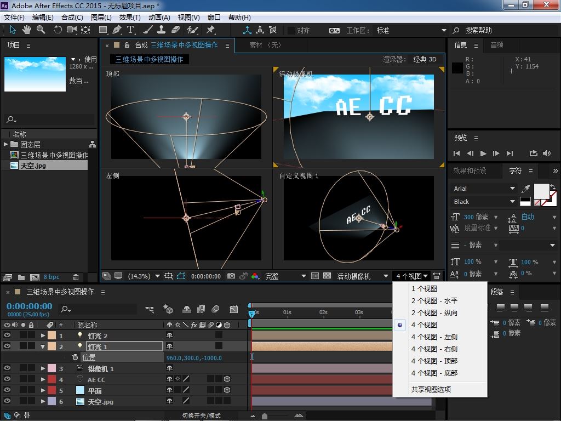
Task: Expand the 固态层 folder
Action: (x=7, y=145)
